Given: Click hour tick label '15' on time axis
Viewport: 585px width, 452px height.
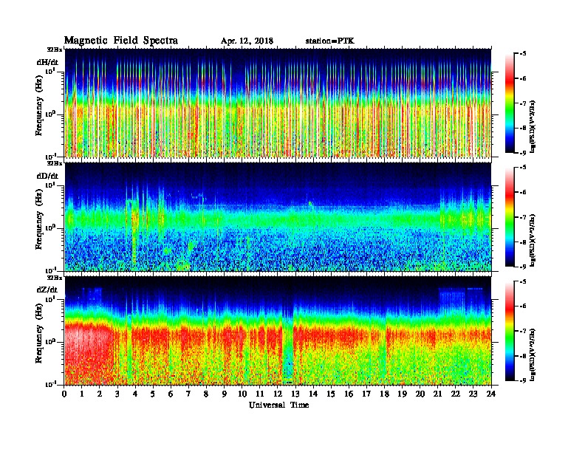Looking at the screenshot, I should 331,394.
